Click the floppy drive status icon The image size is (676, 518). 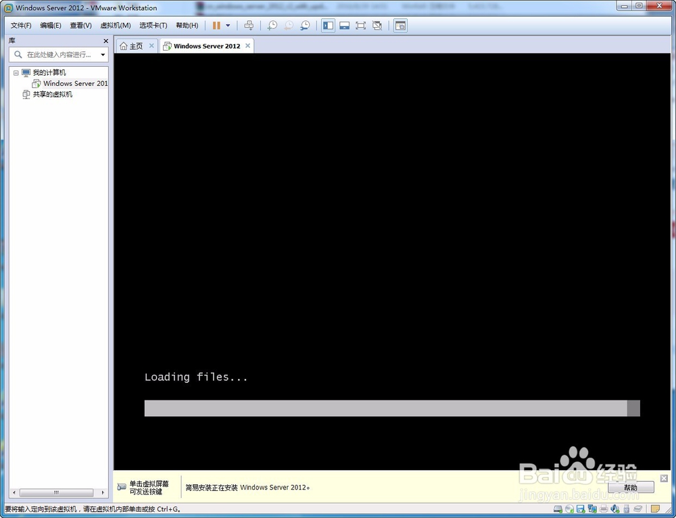[x=580, y=509]
